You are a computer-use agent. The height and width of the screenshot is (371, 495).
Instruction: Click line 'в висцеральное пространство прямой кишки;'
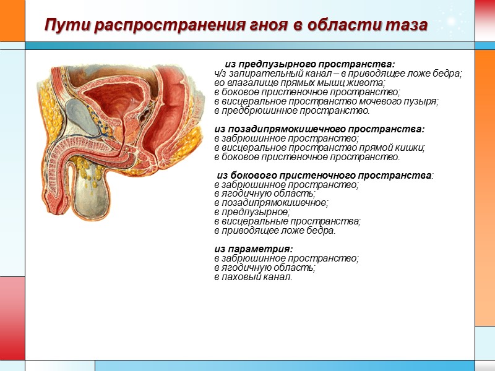319,148
